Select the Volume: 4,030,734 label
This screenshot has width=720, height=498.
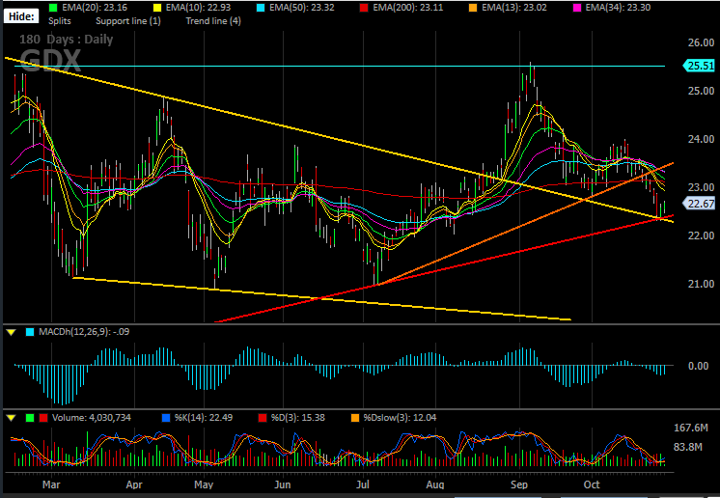(92, 418)
